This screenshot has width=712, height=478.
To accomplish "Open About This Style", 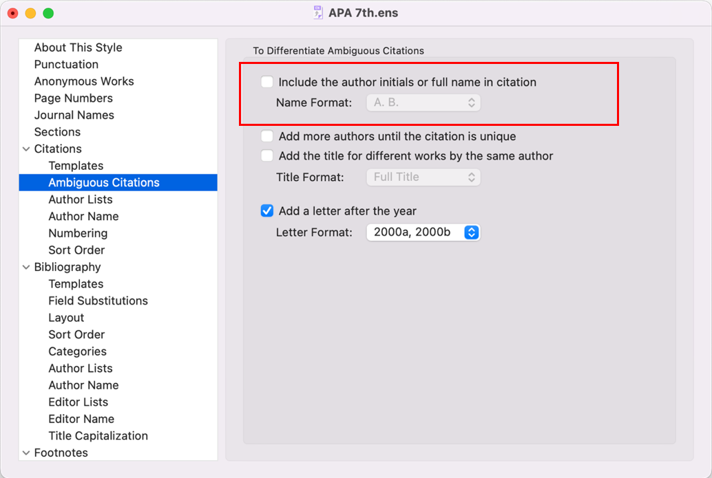I will [78, 47].
